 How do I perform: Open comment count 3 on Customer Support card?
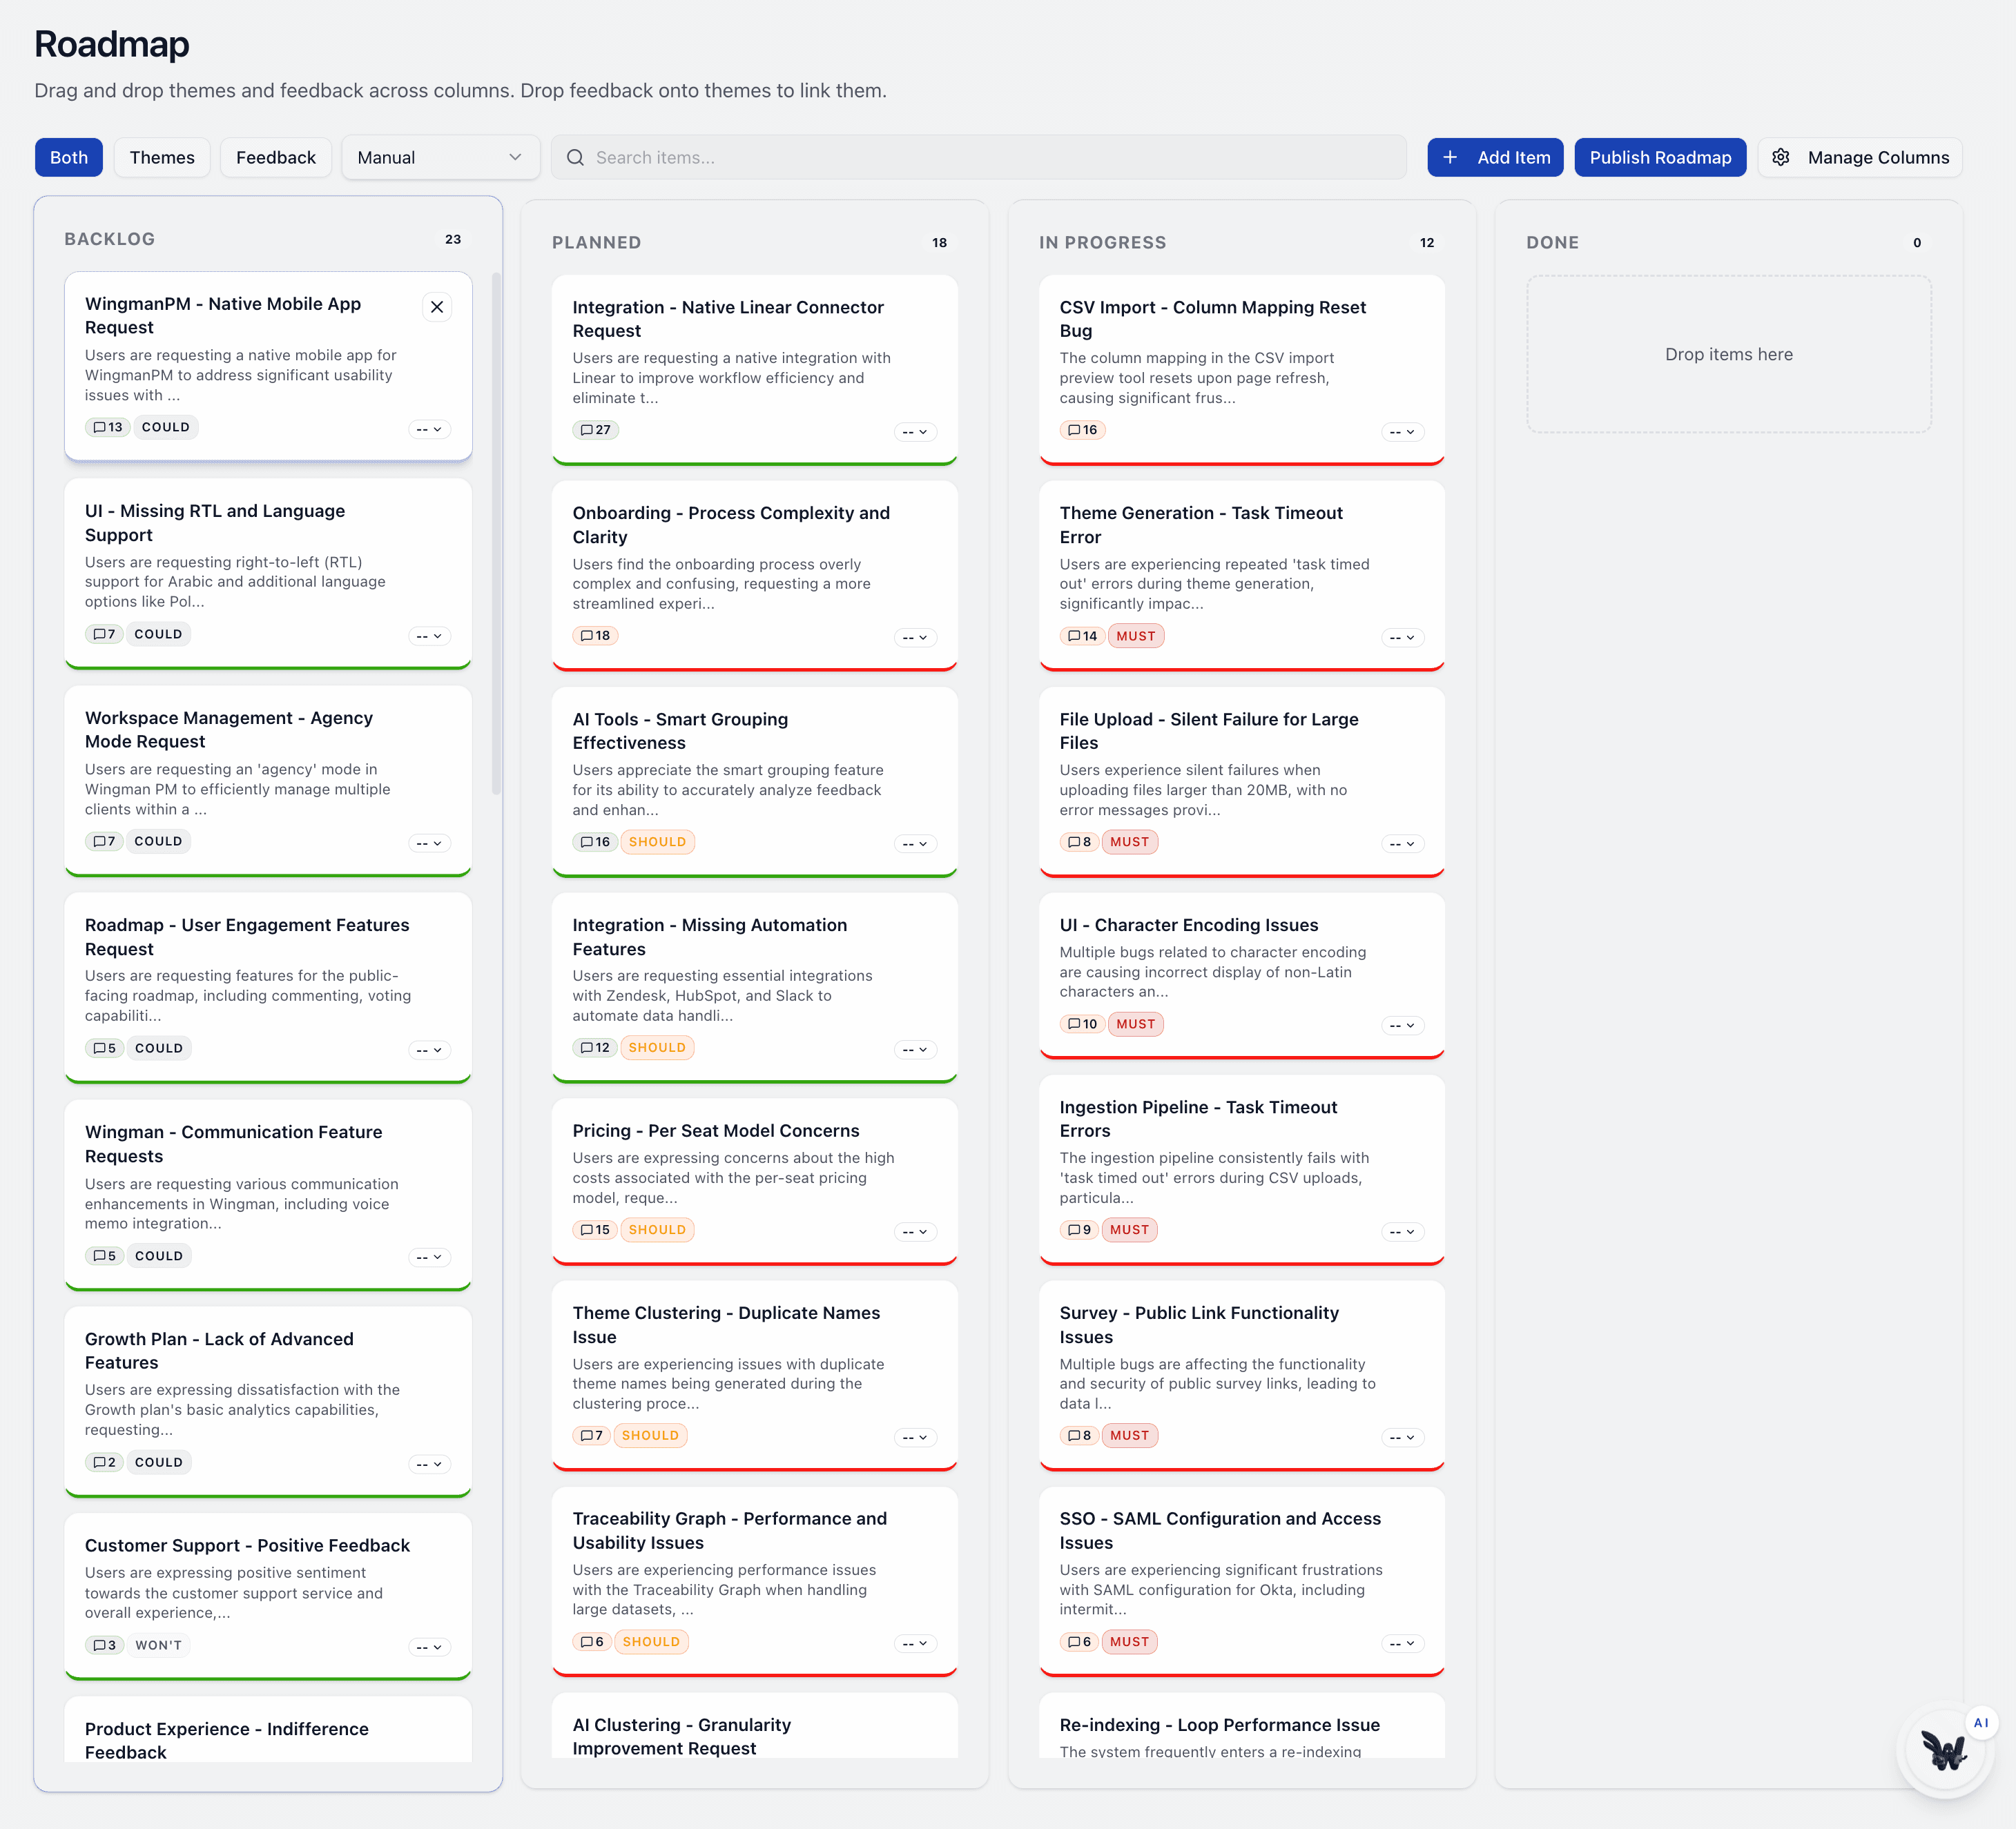tap(105, 1646)
